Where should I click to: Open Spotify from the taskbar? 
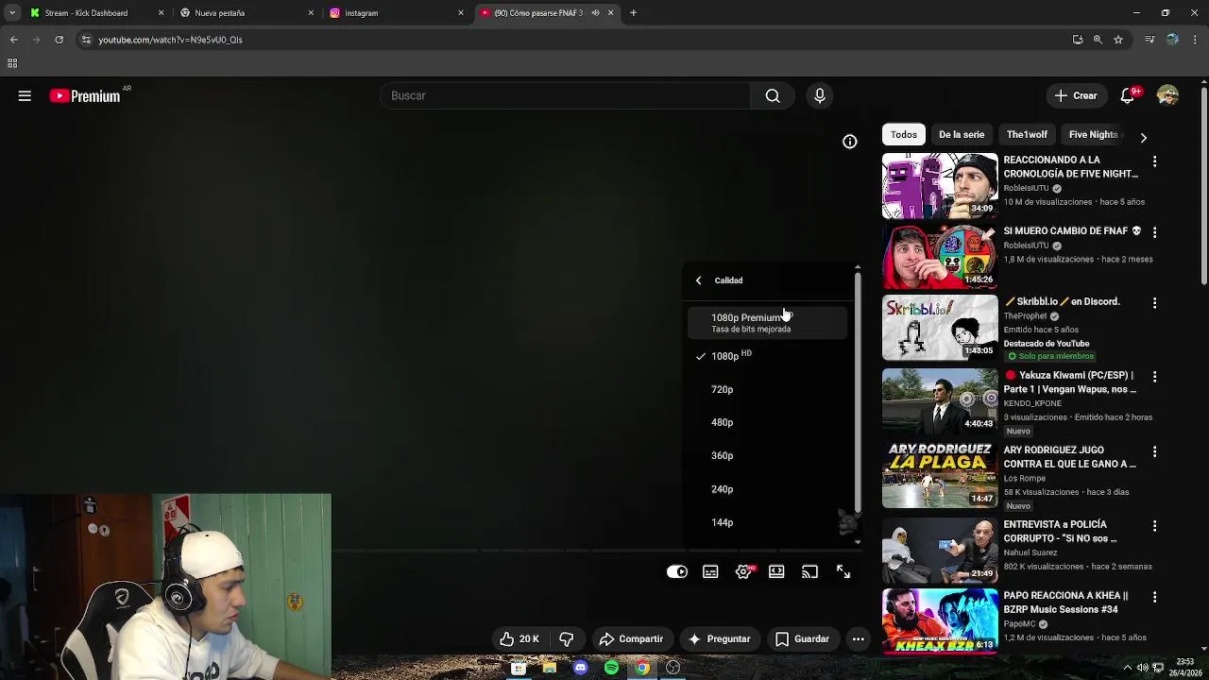(x=611, y=668)
